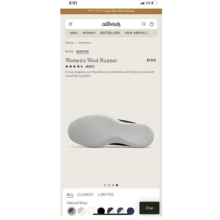Tap the search magnifier icon

[144, 24]
